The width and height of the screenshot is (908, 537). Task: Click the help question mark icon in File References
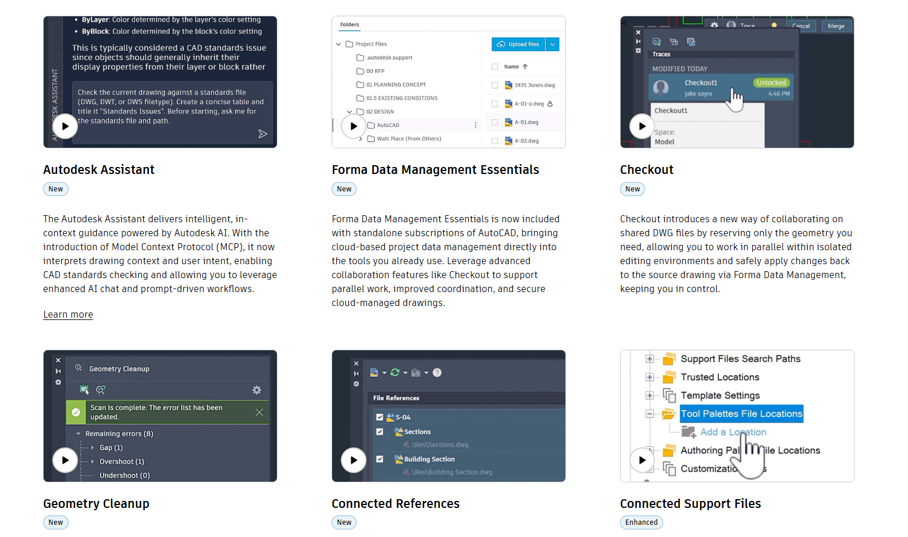[x=437, y=372]
